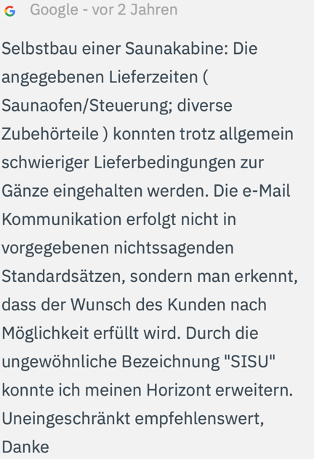The height and width of the screenshot is (459, 314).
Task: Click the line "Kommunikation erfolgt nicht in"
Action: (x=119, y=219)
